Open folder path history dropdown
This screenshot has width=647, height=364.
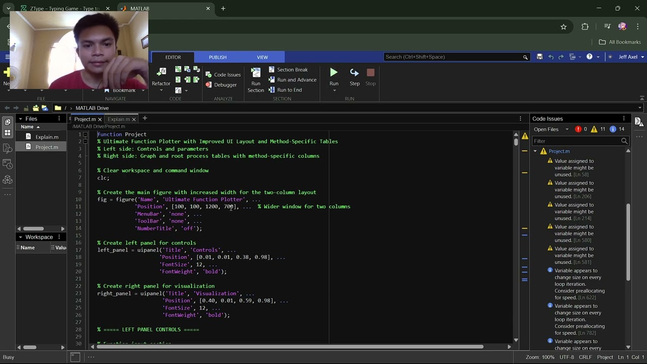pyautogui.click(x=640, y=108)
